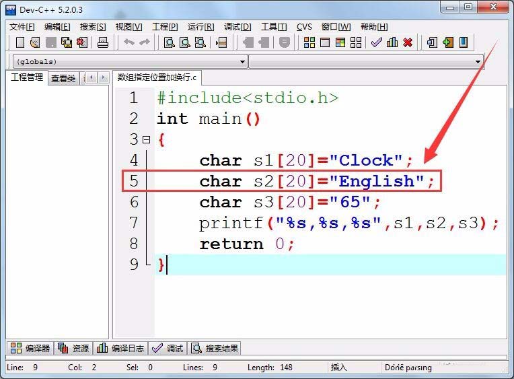Click the int main() line
514x379 pixels.
(208, 118)
